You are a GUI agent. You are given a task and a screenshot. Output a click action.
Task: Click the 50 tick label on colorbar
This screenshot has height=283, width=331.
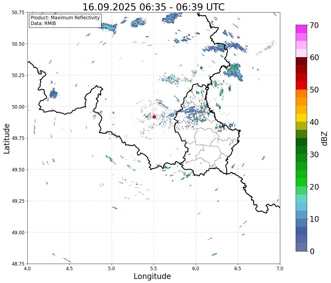pyautogui.click(x=314, y=90)
